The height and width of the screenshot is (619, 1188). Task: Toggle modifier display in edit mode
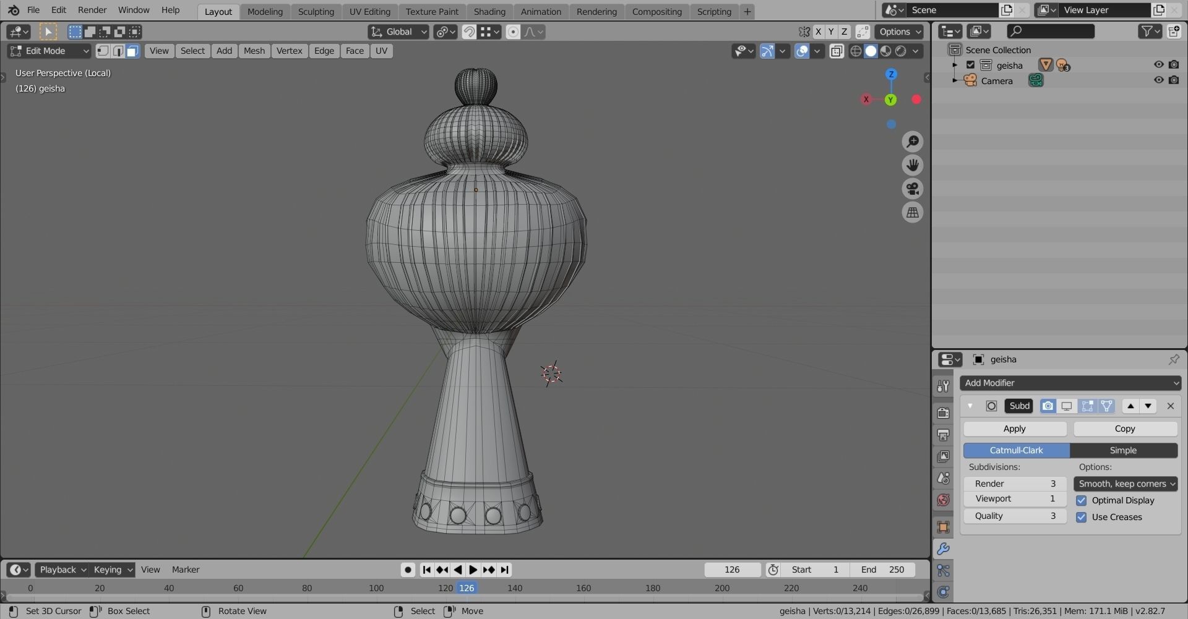click(x=1087, y=406)
